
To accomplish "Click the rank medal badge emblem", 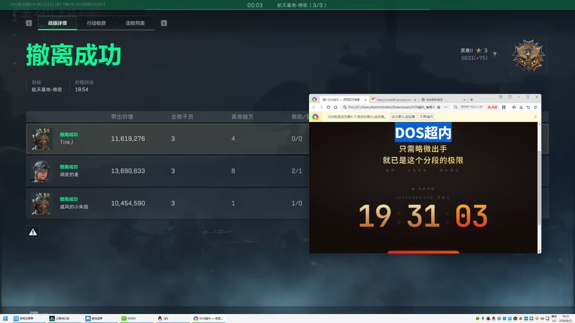I will click(x=528, y=55).
